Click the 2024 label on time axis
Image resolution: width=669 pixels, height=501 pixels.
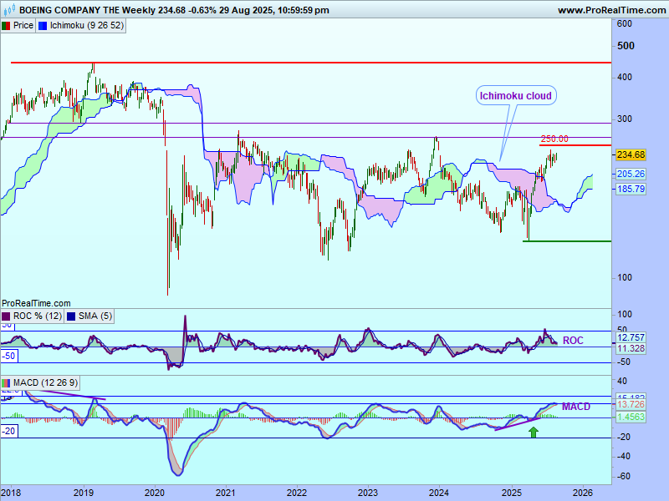(438, 493)
